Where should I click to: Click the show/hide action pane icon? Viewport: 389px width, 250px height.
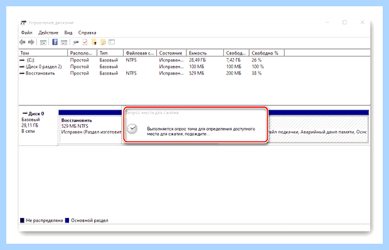(64, 43)
